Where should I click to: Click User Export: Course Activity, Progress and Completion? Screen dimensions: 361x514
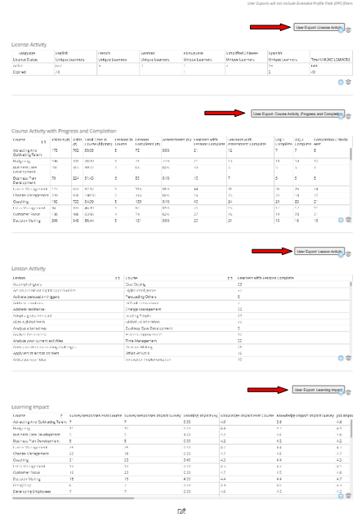coord(298,114)
